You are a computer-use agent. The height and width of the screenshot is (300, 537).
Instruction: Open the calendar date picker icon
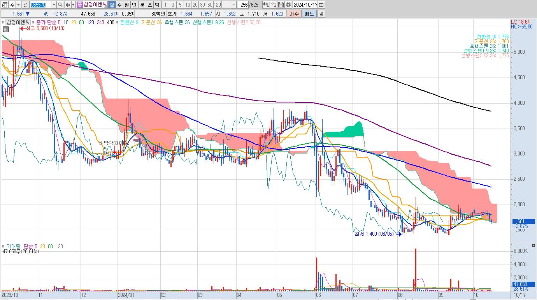point(322,5)
